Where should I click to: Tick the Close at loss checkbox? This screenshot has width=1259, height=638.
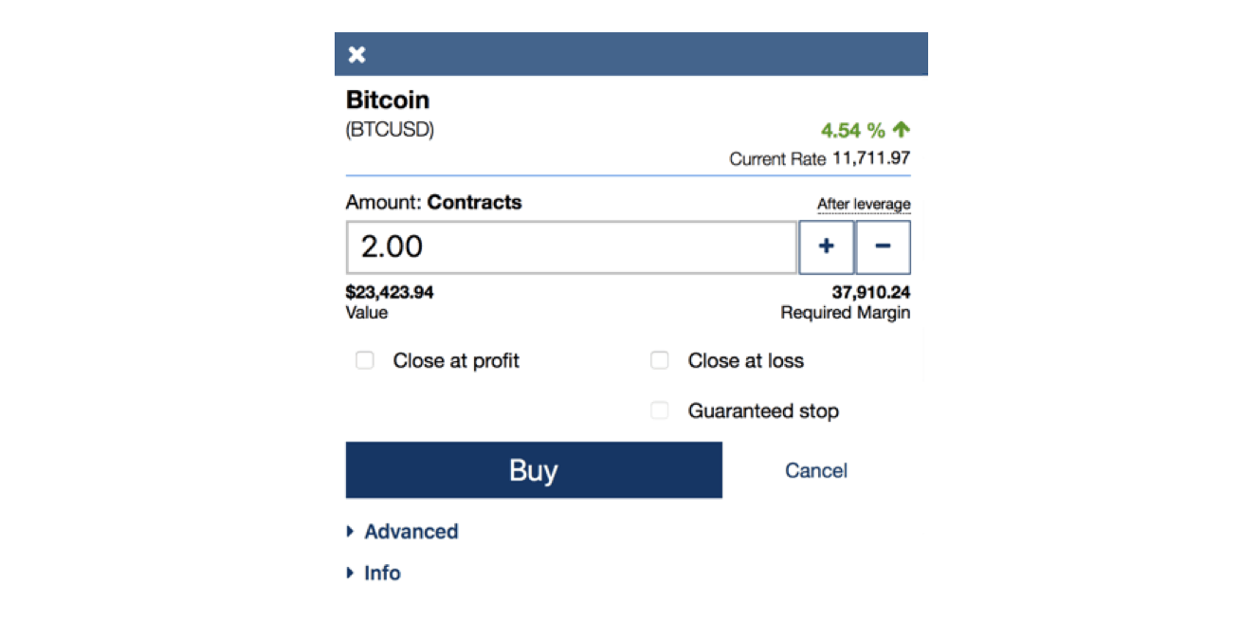click(x=660, y=360)
